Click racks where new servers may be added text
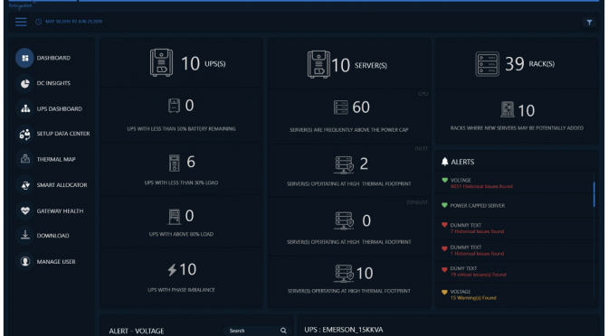Viewport: 608px width, 336px height. click(517, 128)
